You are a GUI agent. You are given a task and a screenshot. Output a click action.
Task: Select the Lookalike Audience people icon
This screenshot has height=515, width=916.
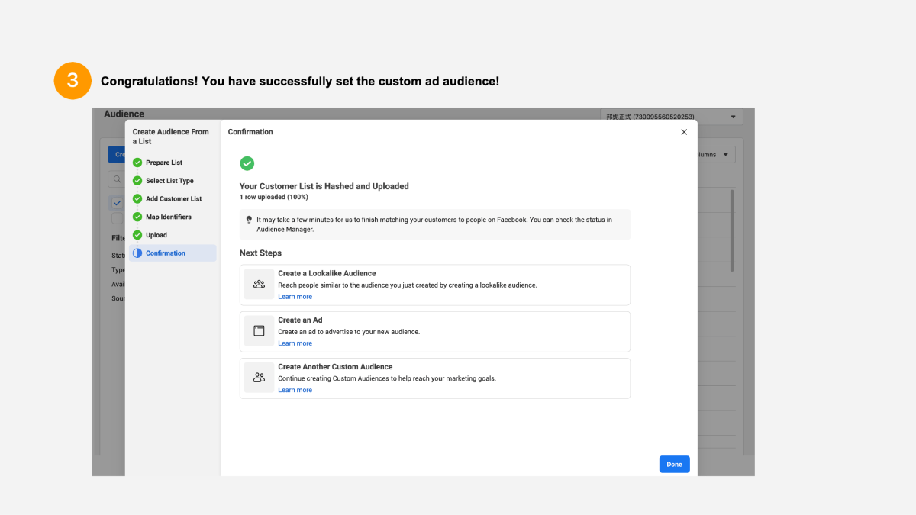259,284
